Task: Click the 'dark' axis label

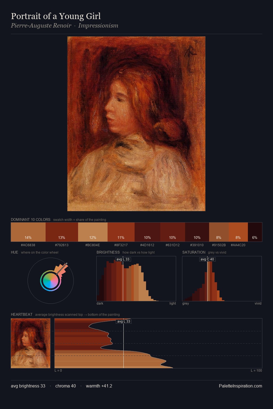Action: pyautogui.click(x=100, y=303)
